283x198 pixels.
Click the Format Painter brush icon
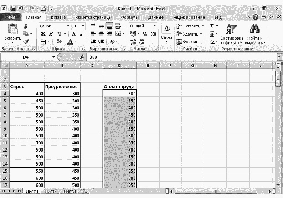click(26, 41)
